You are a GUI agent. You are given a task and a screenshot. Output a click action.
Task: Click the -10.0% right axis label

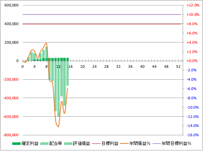pyautogui.click(x=193, y=107)
